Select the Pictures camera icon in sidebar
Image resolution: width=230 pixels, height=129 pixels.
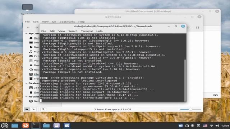pos(31,56)
